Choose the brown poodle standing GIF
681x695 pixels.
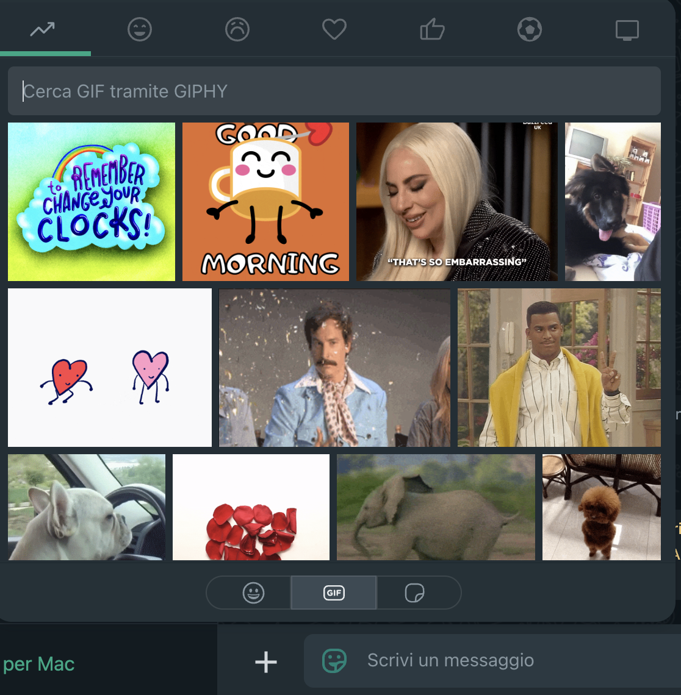(602, 507)
